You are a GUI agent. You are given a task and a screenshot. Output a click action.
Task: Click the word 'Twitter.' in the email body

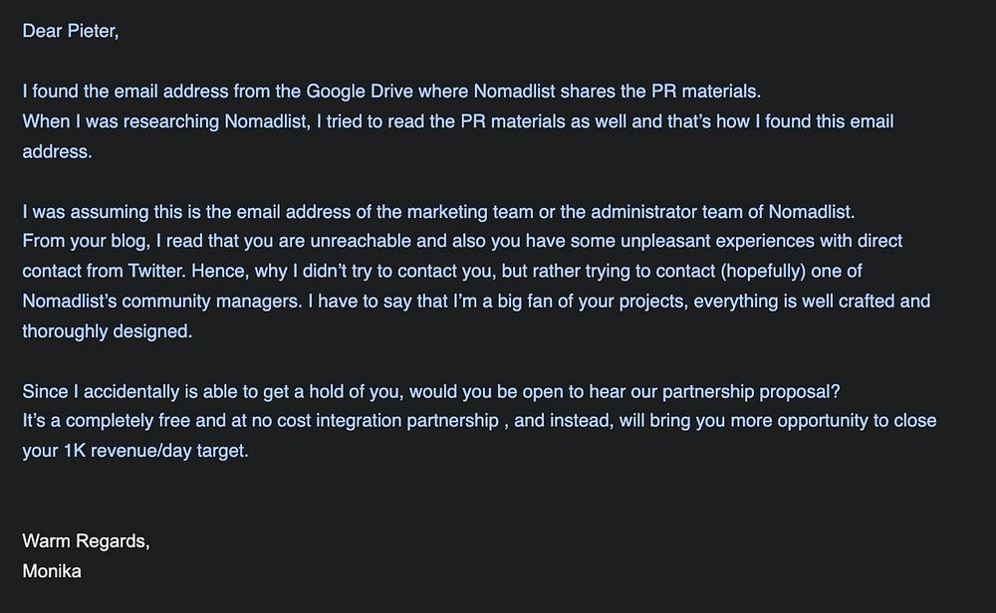click(x=157, y=271)
